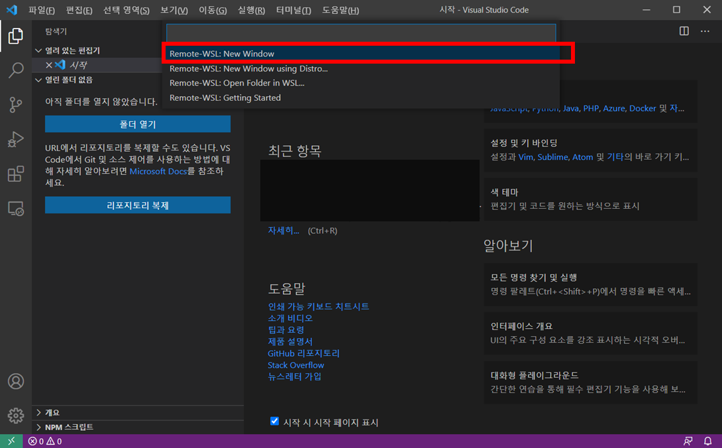Open the Manage gear icon

[16, 416]
